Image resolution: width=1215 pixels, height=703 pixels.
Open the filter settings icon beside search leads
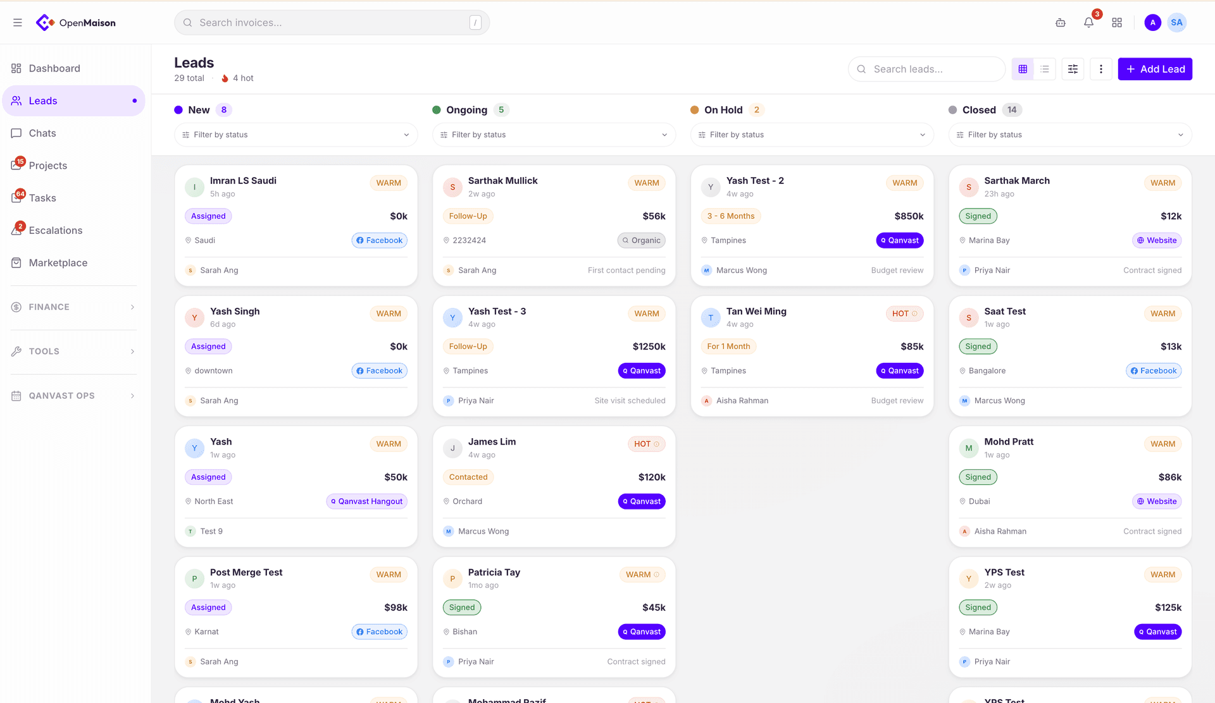click(1073, 69)
